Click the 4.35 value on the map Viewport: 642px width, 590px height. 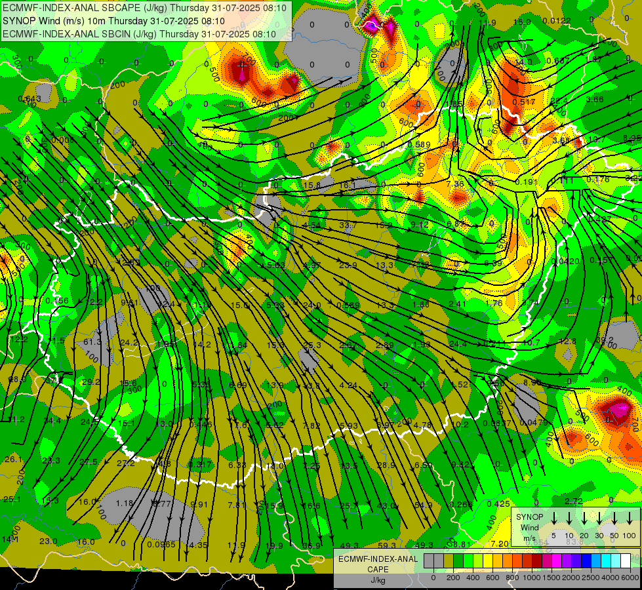(199, 545)
